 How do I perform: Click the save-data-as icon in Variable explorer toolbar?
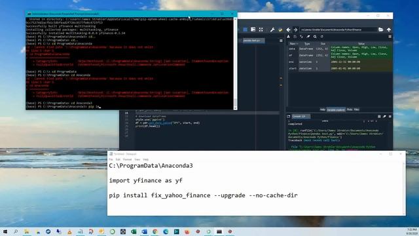301,37
